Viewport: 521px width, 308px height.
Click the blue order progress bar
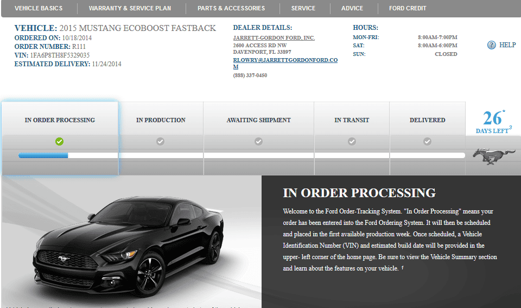point(43,155)
